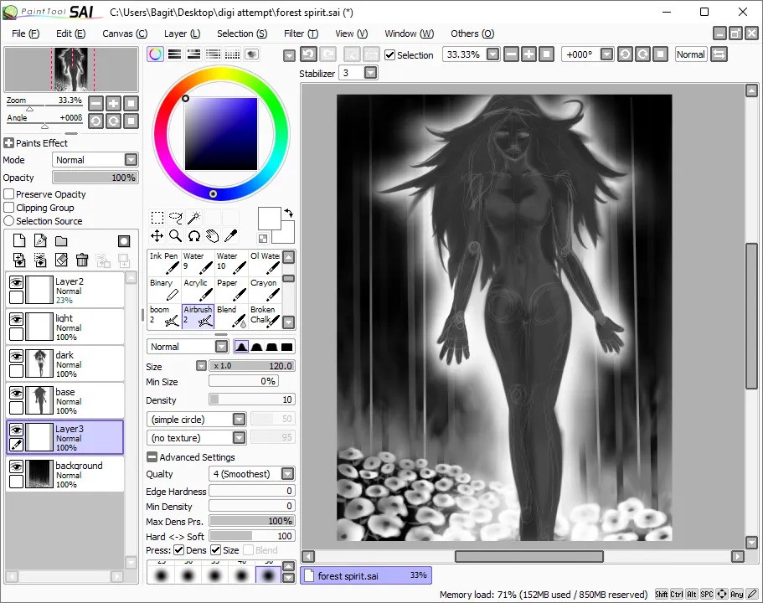Open the Stabilizer value dropdown

click(370, 73)
